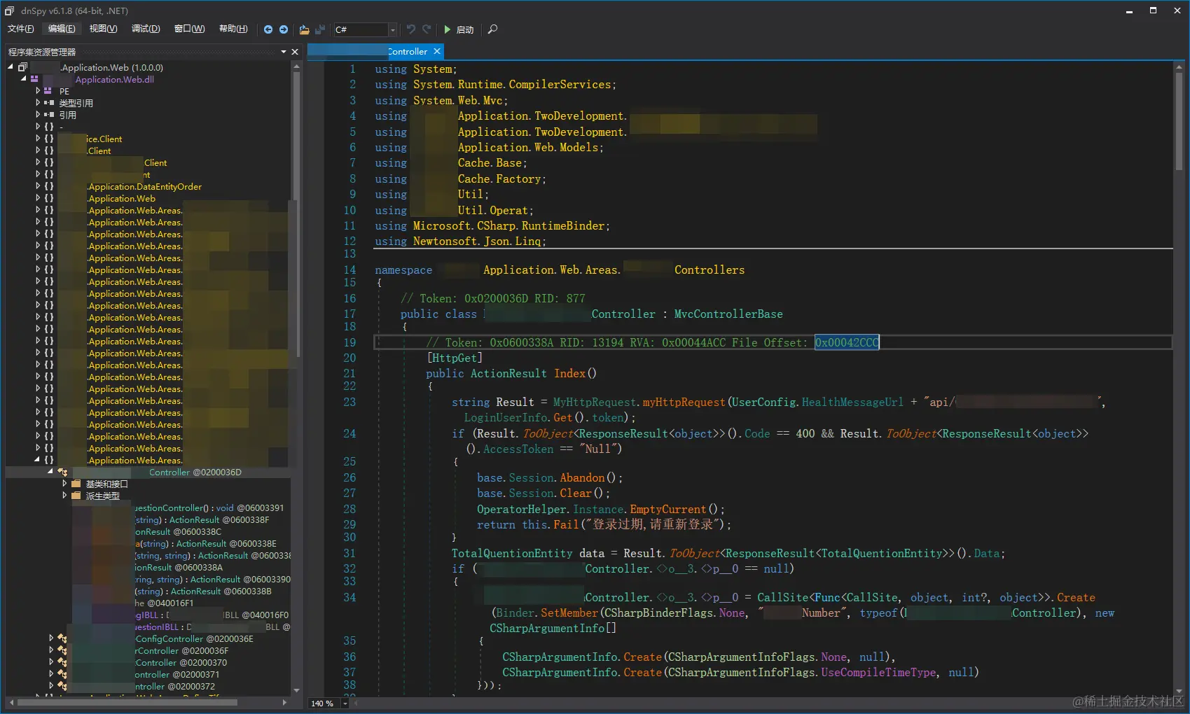The width and height of the screenshot is (1190, 714).
Task: Click the editor scrollbar down arrow
Action: point(1179,691)
